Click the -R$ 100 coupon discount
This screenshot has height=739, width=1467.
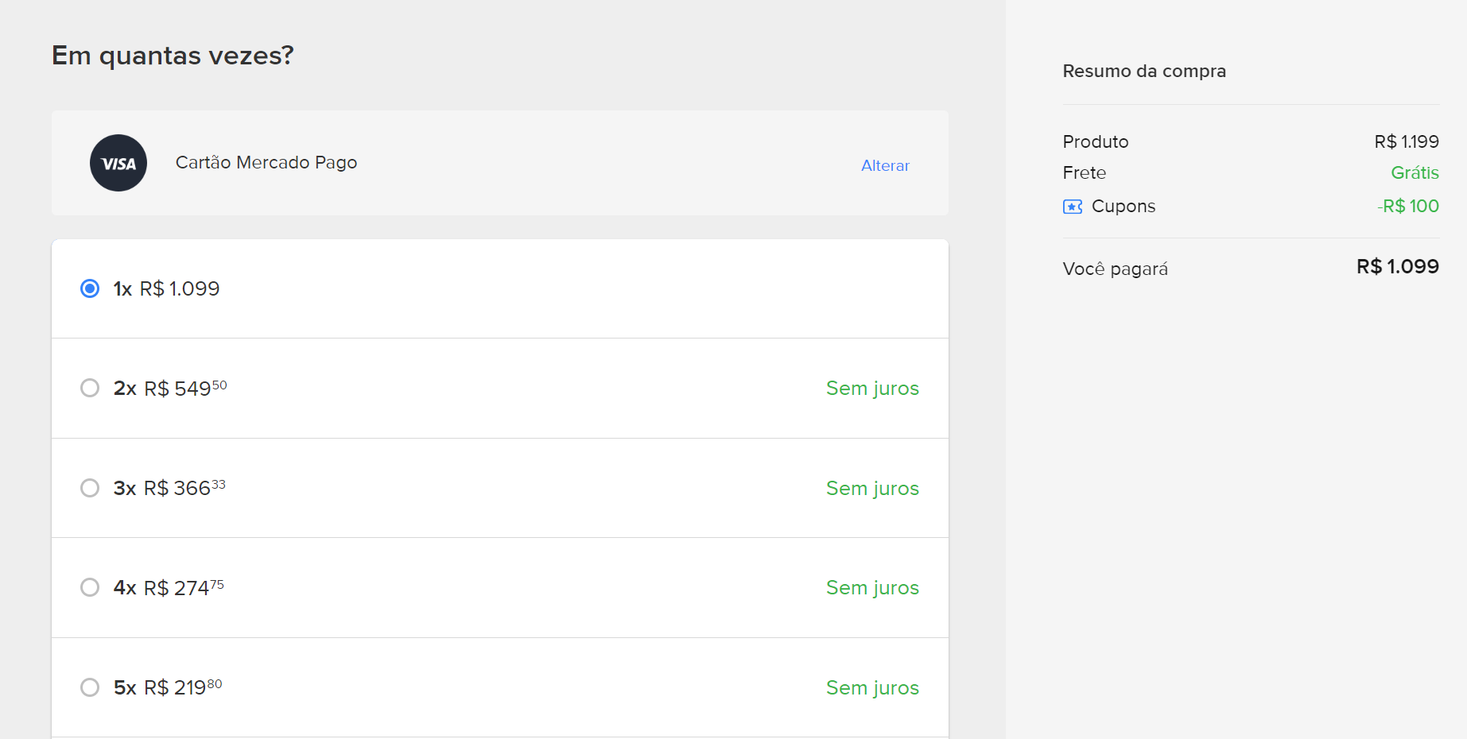[x=1408, y=207]
